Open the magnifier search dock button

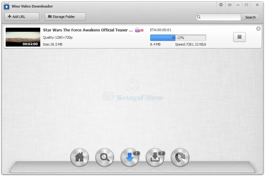coord(105,157)
